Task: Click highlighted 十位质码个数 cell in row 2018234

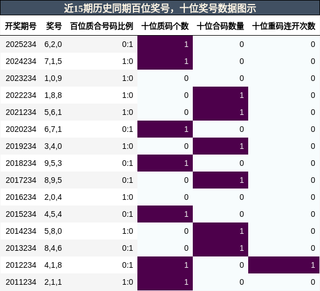Action: pyautogui.click(x=165, y=163)
